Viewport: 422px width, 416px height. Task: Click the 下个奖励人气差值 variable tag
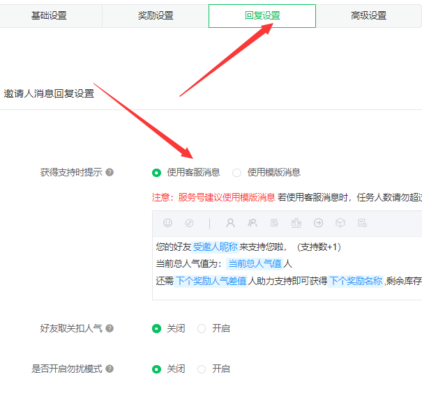[211, 281]
